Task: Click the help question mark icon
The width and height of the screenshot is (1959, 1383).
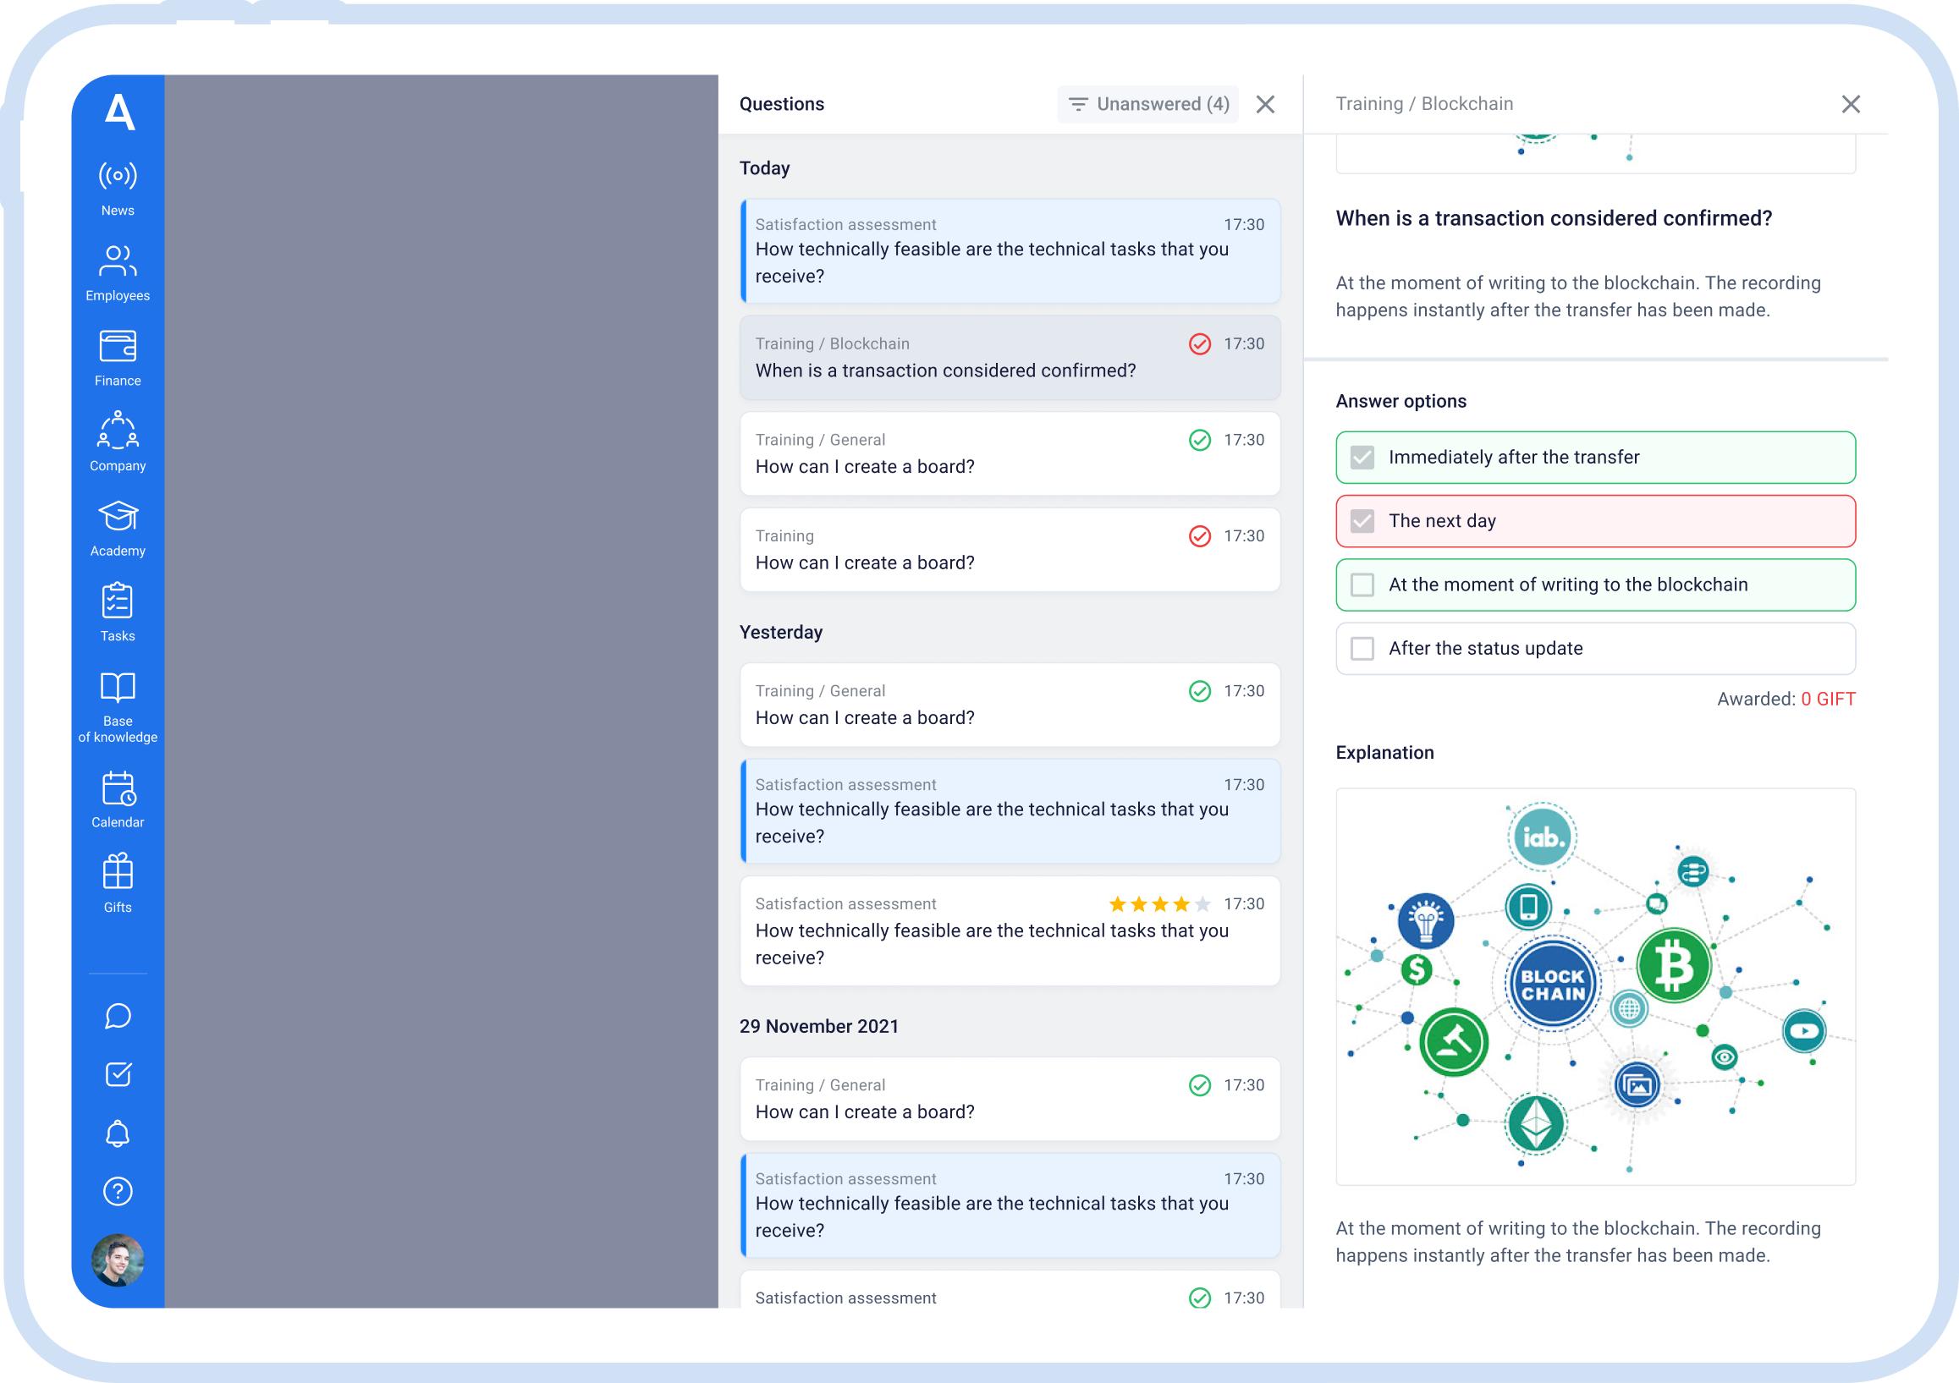Action: (x=118, y=1191)
